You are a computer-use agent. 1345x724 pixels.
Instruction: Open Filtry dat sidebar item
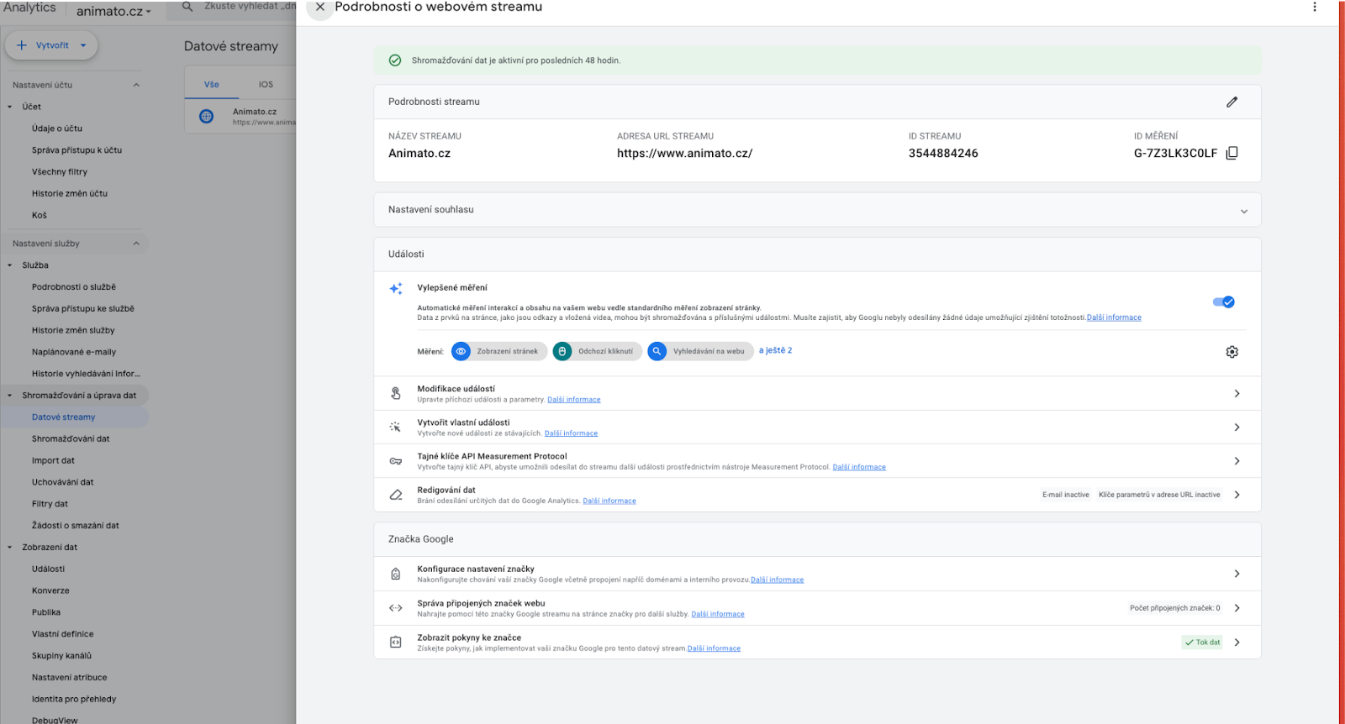click(50, 504)
